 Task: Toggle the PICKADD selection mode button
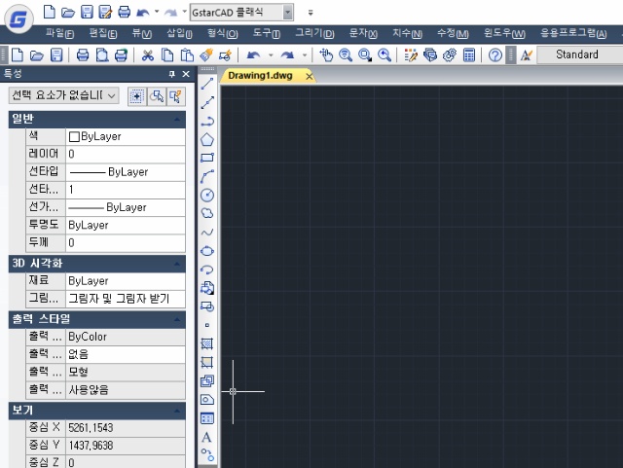(x=136, y=95)
